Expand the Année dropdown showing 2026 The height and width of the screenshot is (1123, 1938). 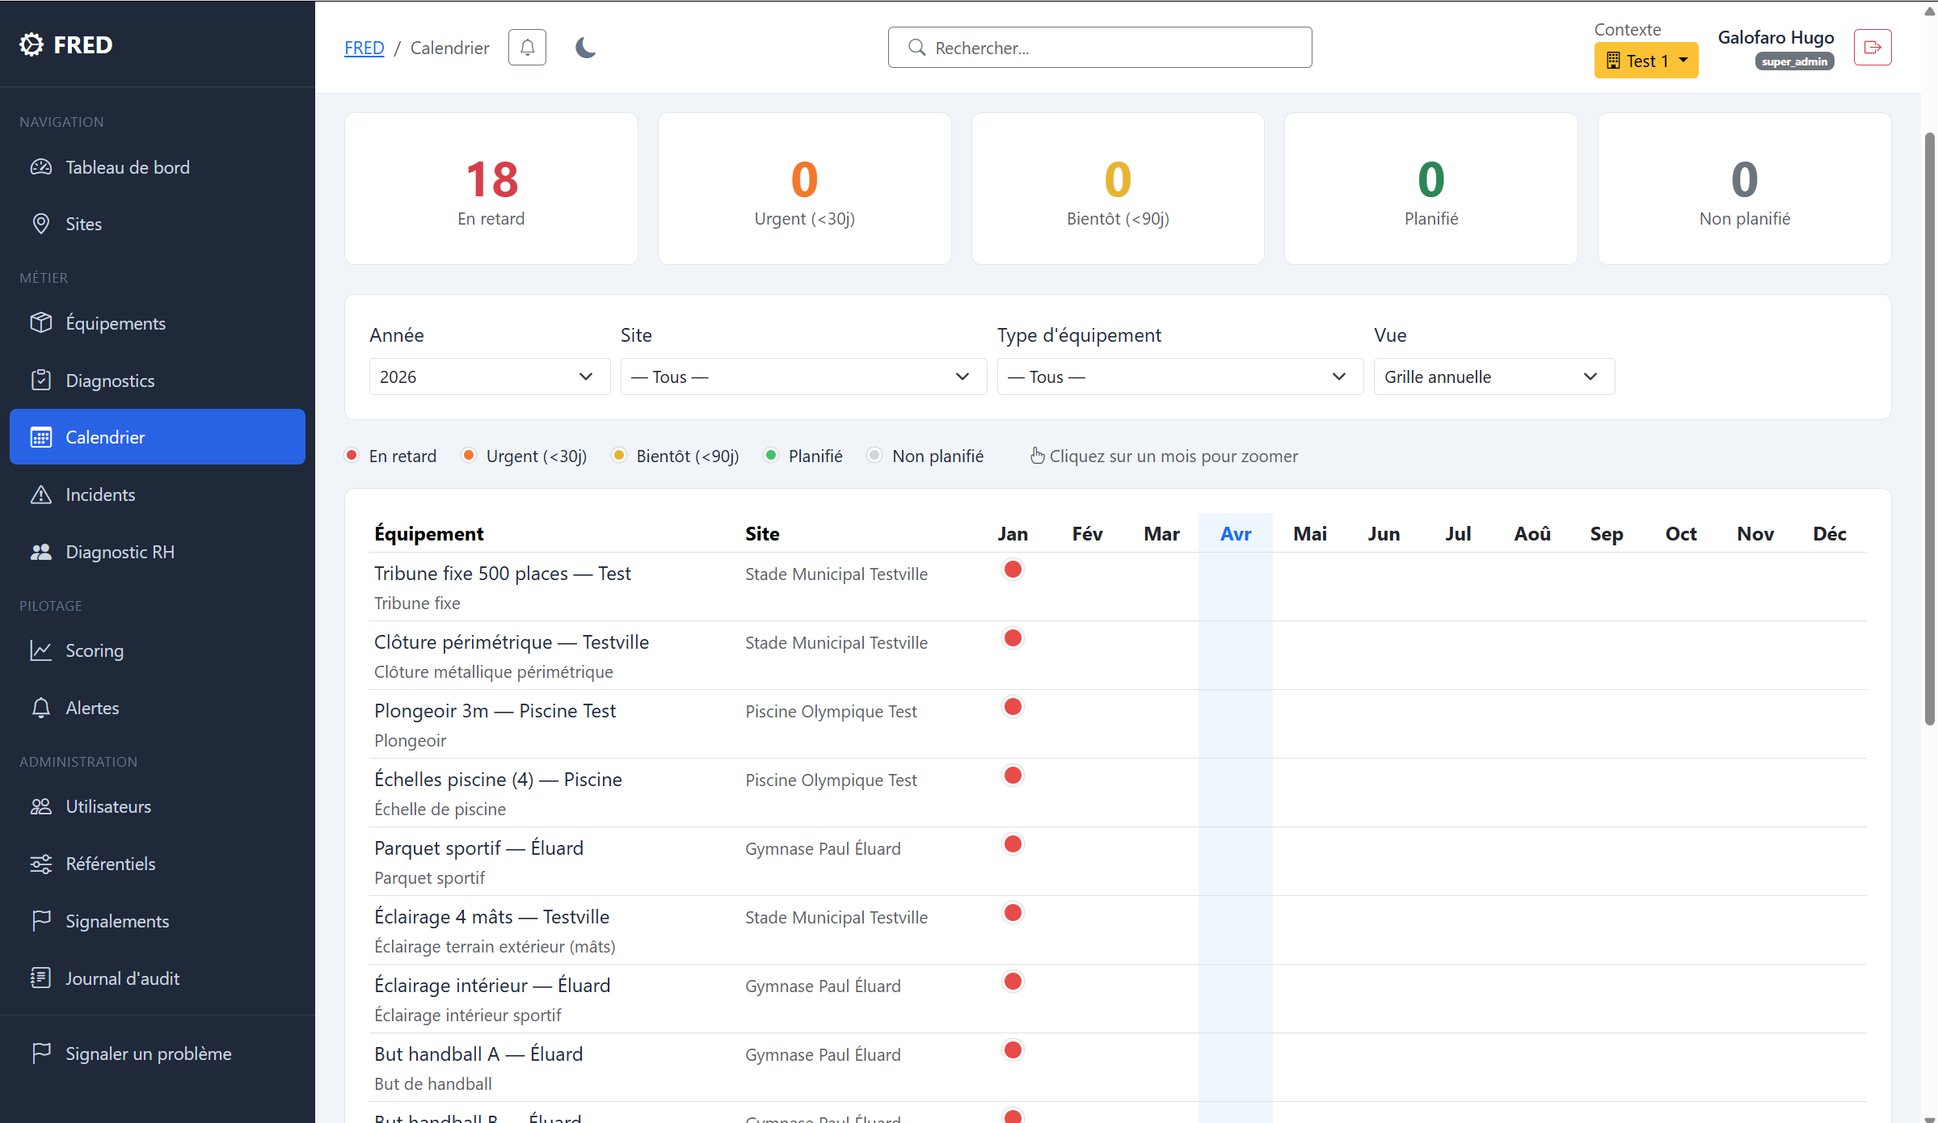pyautogui.click(x=489, y=376)
